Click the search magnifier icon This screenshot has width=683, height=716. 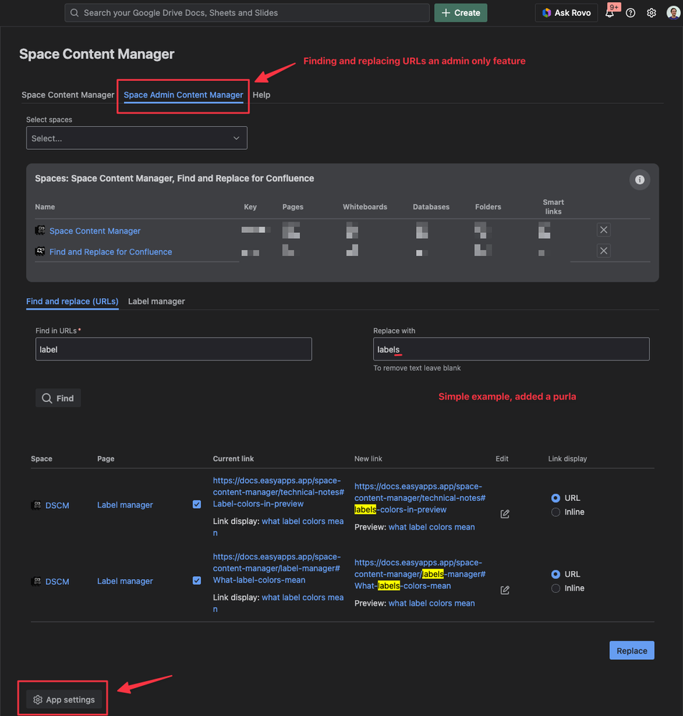click(75, 13)
